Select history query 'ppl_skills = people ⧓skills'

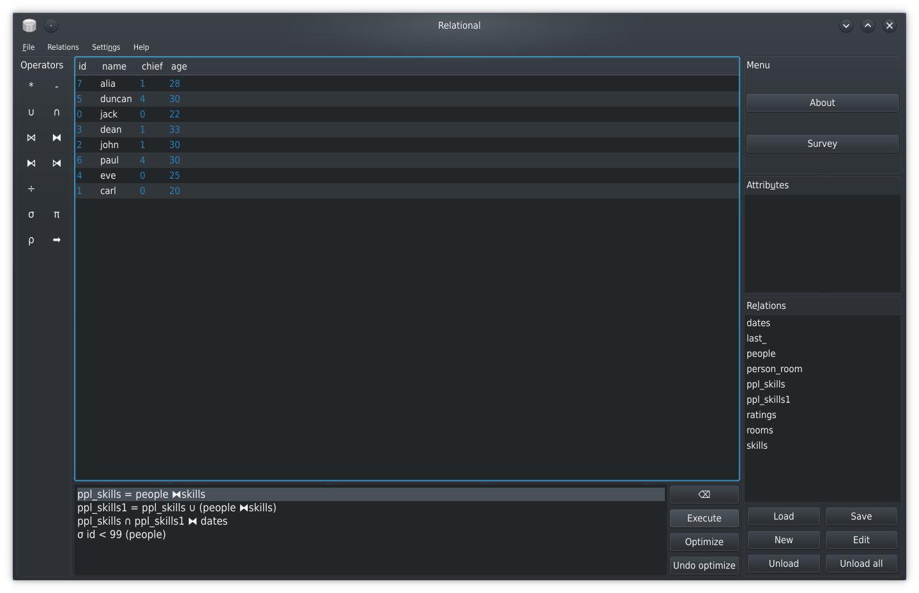click(x=371, y=495)
